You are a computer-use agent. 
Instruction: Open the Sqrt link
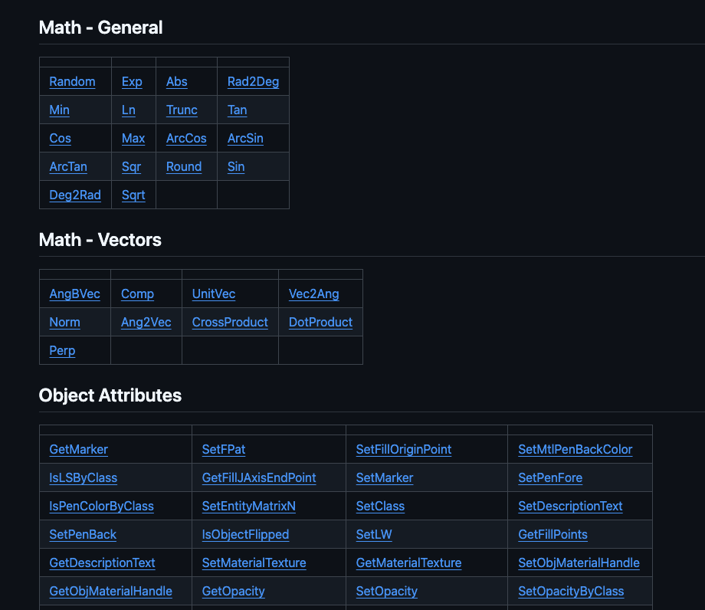coord(133,195)
